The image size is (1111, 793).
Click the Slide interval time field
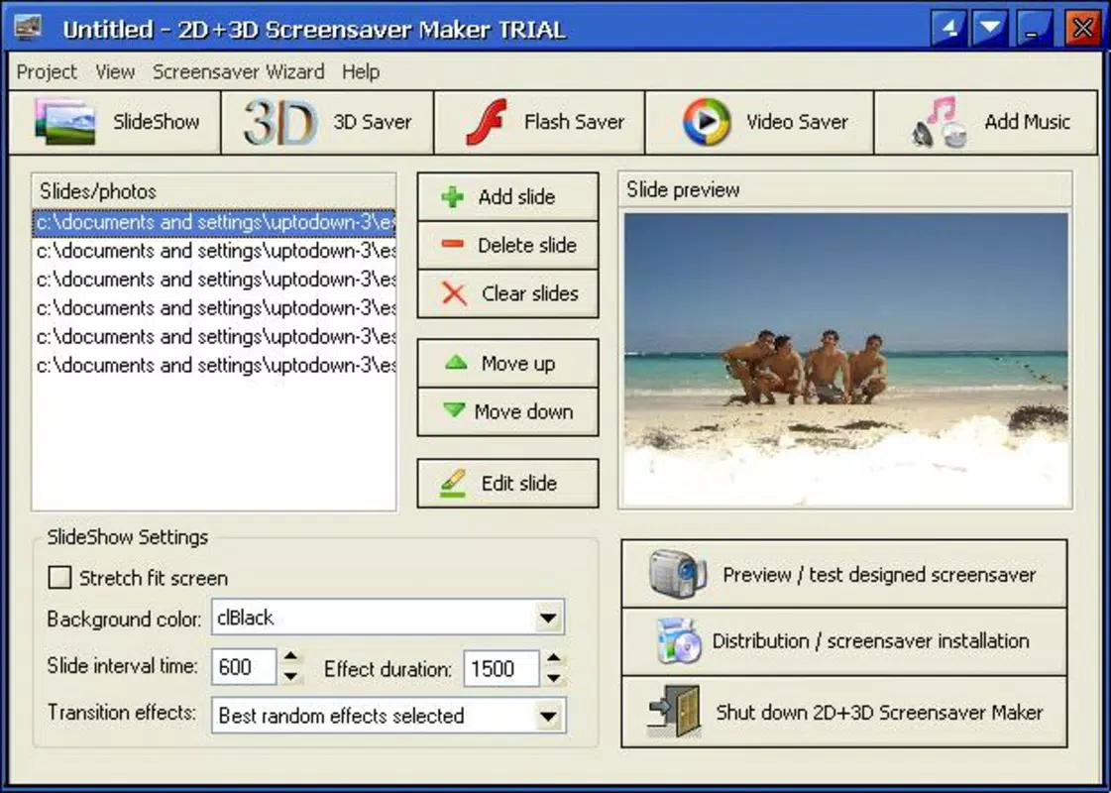point(244,667)
